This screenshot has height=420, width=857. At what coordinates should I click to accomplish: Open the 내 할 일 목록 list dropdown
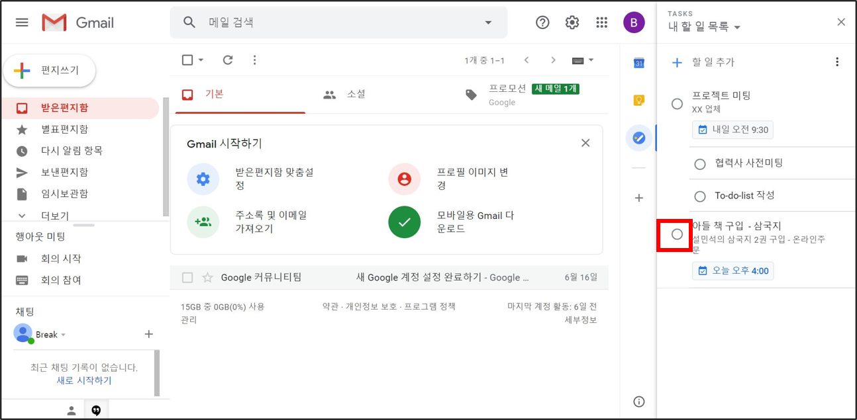point(704,27)
